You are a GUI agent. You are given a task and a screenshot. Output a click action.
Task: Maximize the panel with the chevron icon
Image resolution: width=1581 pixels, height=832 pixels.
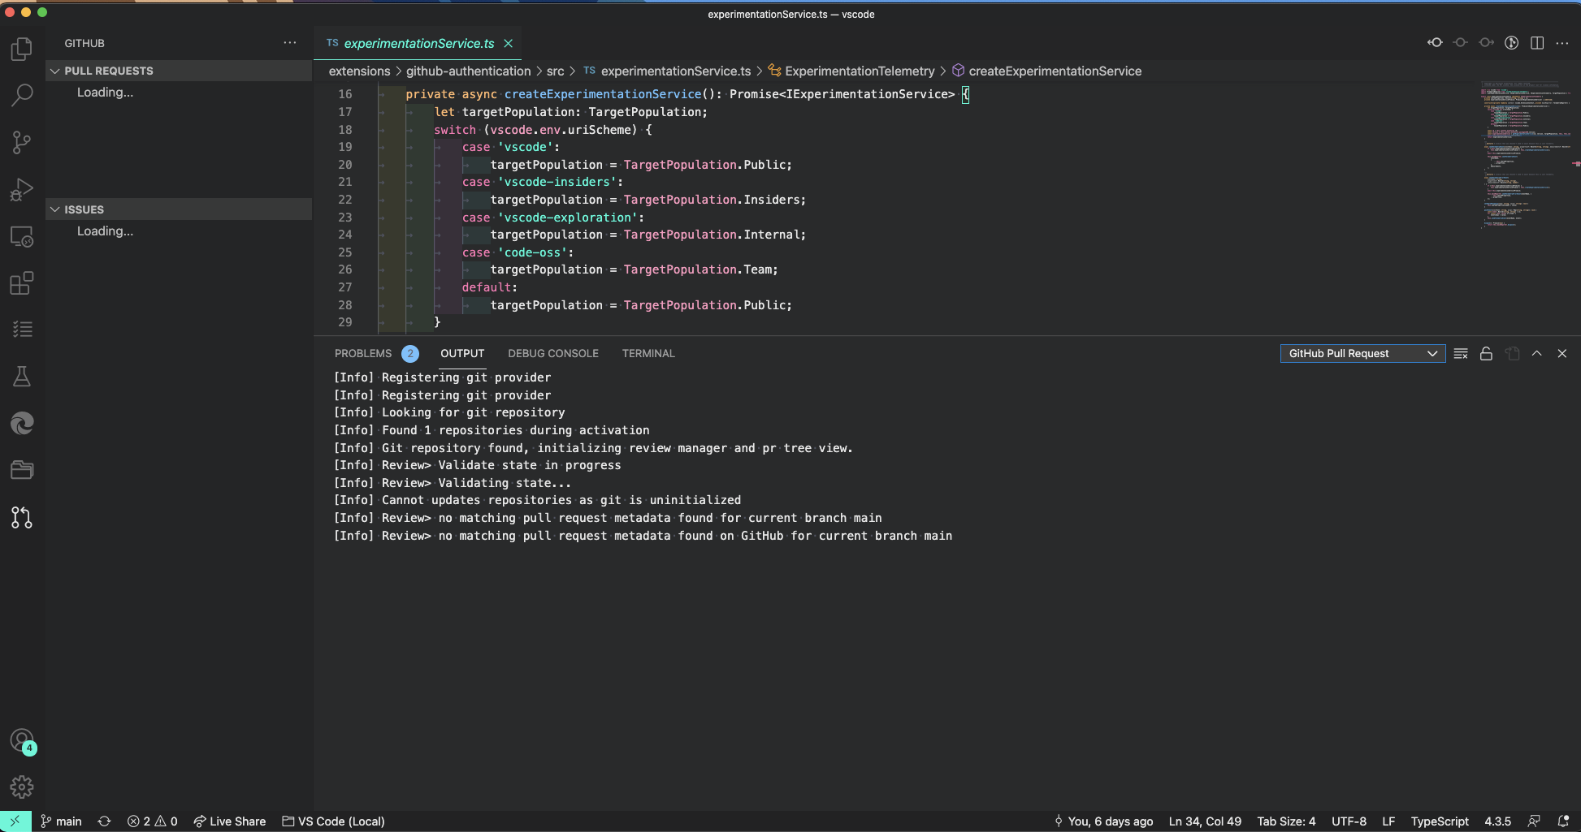pyautogui.click(x=1536, y=353)
